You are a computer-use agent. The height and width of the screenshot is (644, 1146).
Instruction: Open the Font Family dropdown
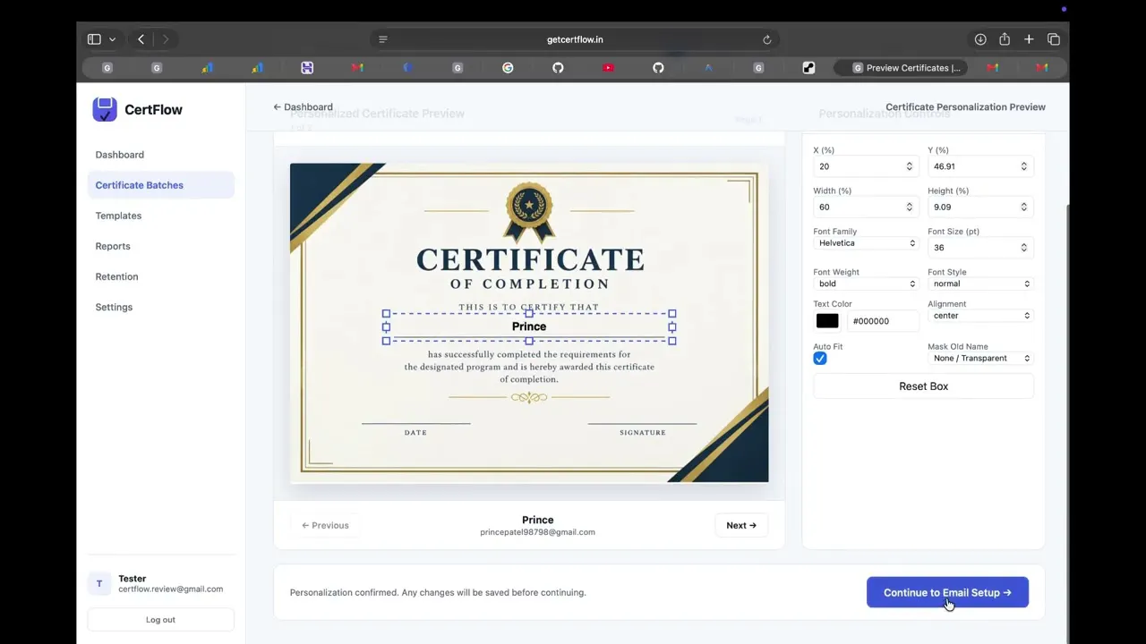866,243
